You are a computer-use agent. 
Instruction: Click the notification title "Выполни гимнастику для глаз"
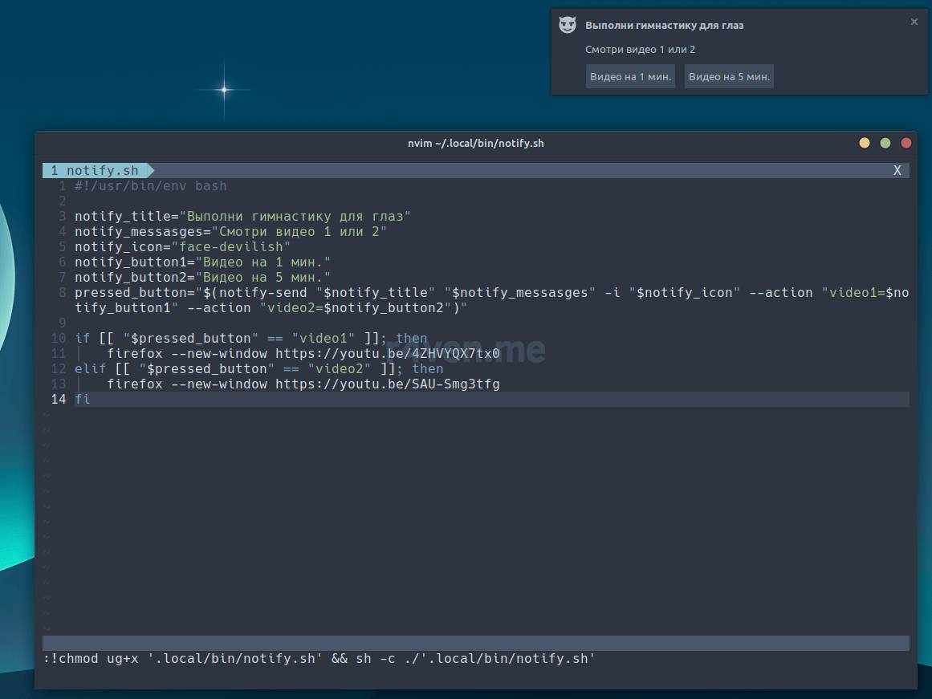[664, 26]
